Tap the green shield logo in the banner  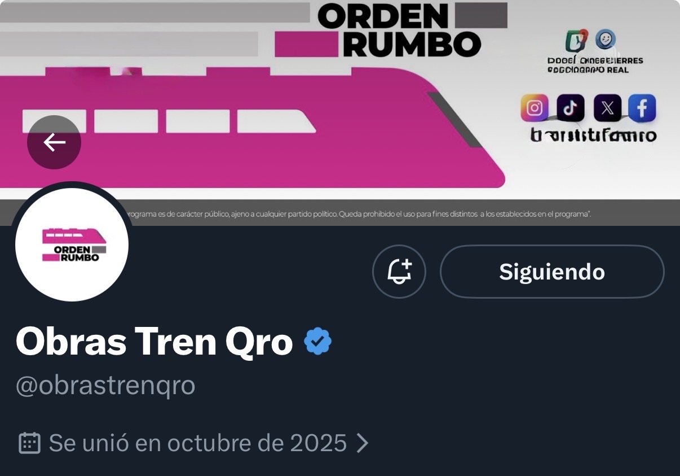coord(576,41)
